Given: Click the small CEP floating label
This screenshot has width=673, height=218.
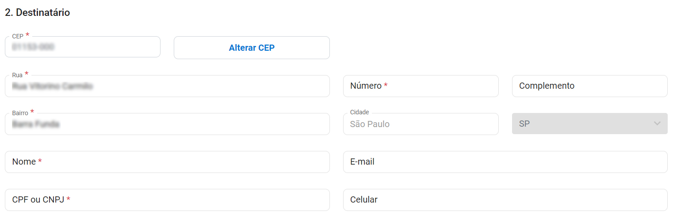Looking at the screenshot, I should (x=18, y=36).
